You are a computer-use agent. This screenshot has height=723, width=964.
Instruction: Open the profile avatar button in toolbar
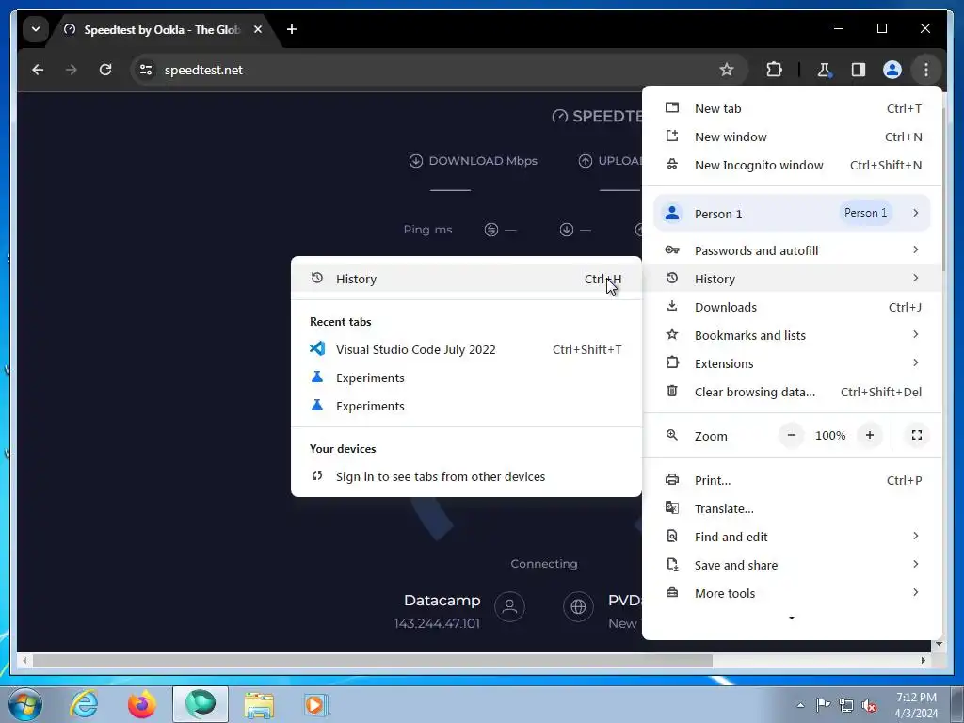892,70
